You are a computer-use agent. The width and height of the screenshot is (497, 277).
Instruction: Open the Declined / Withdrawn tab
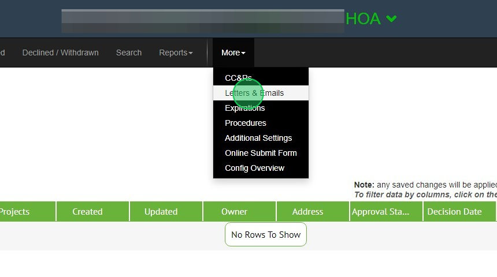point(60,53)
